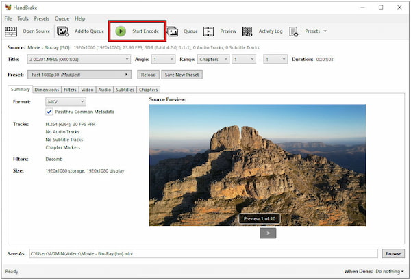411x280 pixels.
Task: Open the Preset selector Fast 1080p30
Action: (79, 75)
